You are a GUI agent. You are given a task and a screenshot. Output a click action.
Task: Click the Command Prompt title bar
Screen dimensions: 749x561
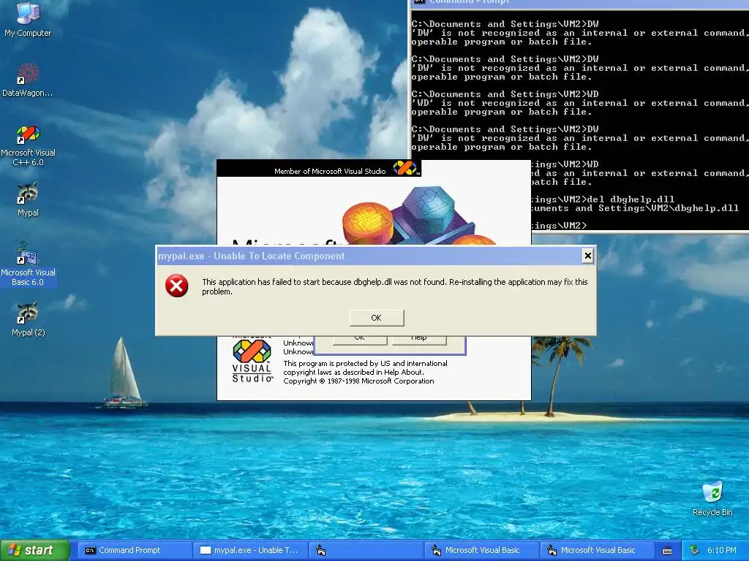pos(580,3)
